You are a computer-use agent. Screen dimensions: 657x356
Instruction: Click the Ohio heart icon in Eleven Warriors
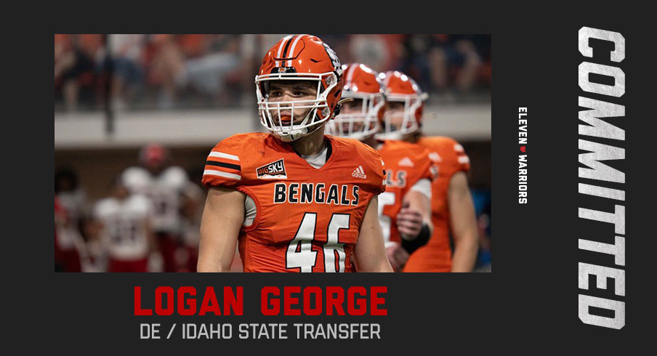523,149
